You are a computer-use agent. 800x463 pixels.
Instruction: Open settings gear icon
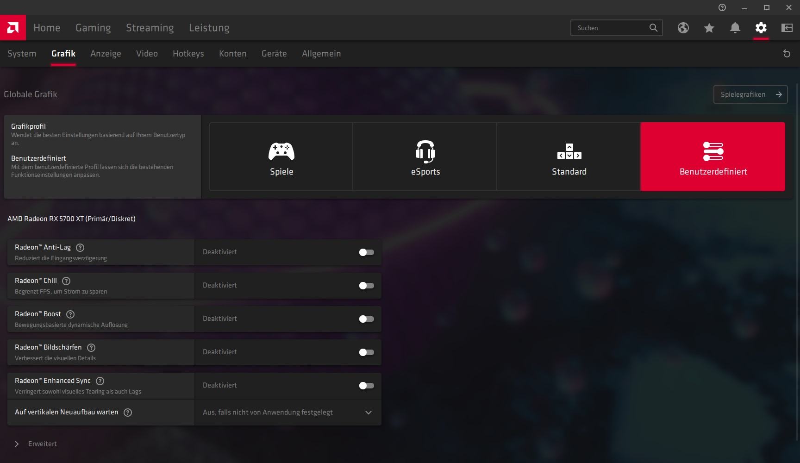click(x=761, y=28)
